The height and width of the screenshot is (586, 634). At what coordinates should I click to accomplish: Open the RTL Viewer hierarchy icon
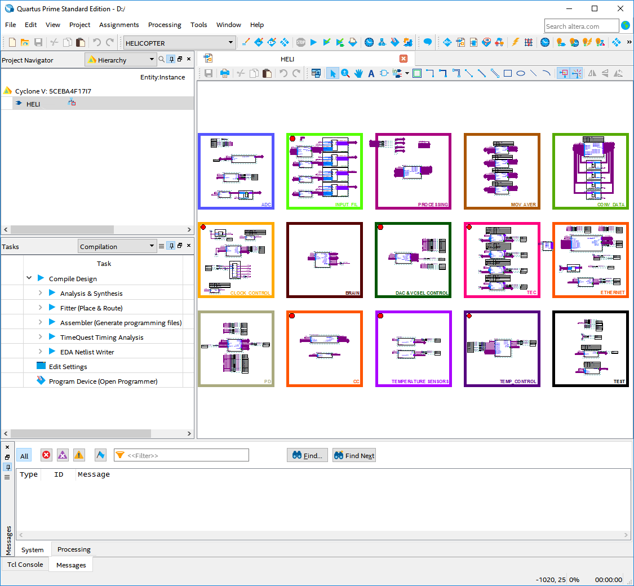382,42
